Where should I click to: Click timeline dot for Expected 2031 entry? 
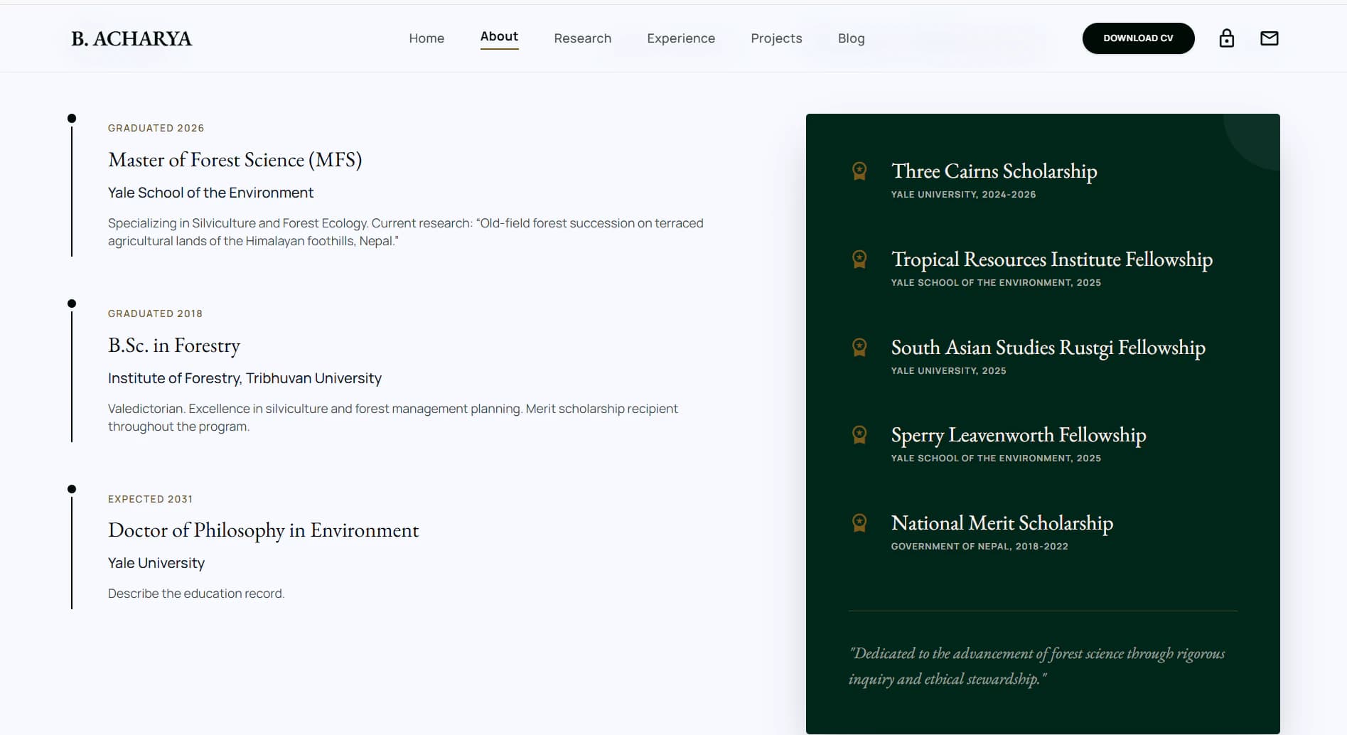point(72,489)
